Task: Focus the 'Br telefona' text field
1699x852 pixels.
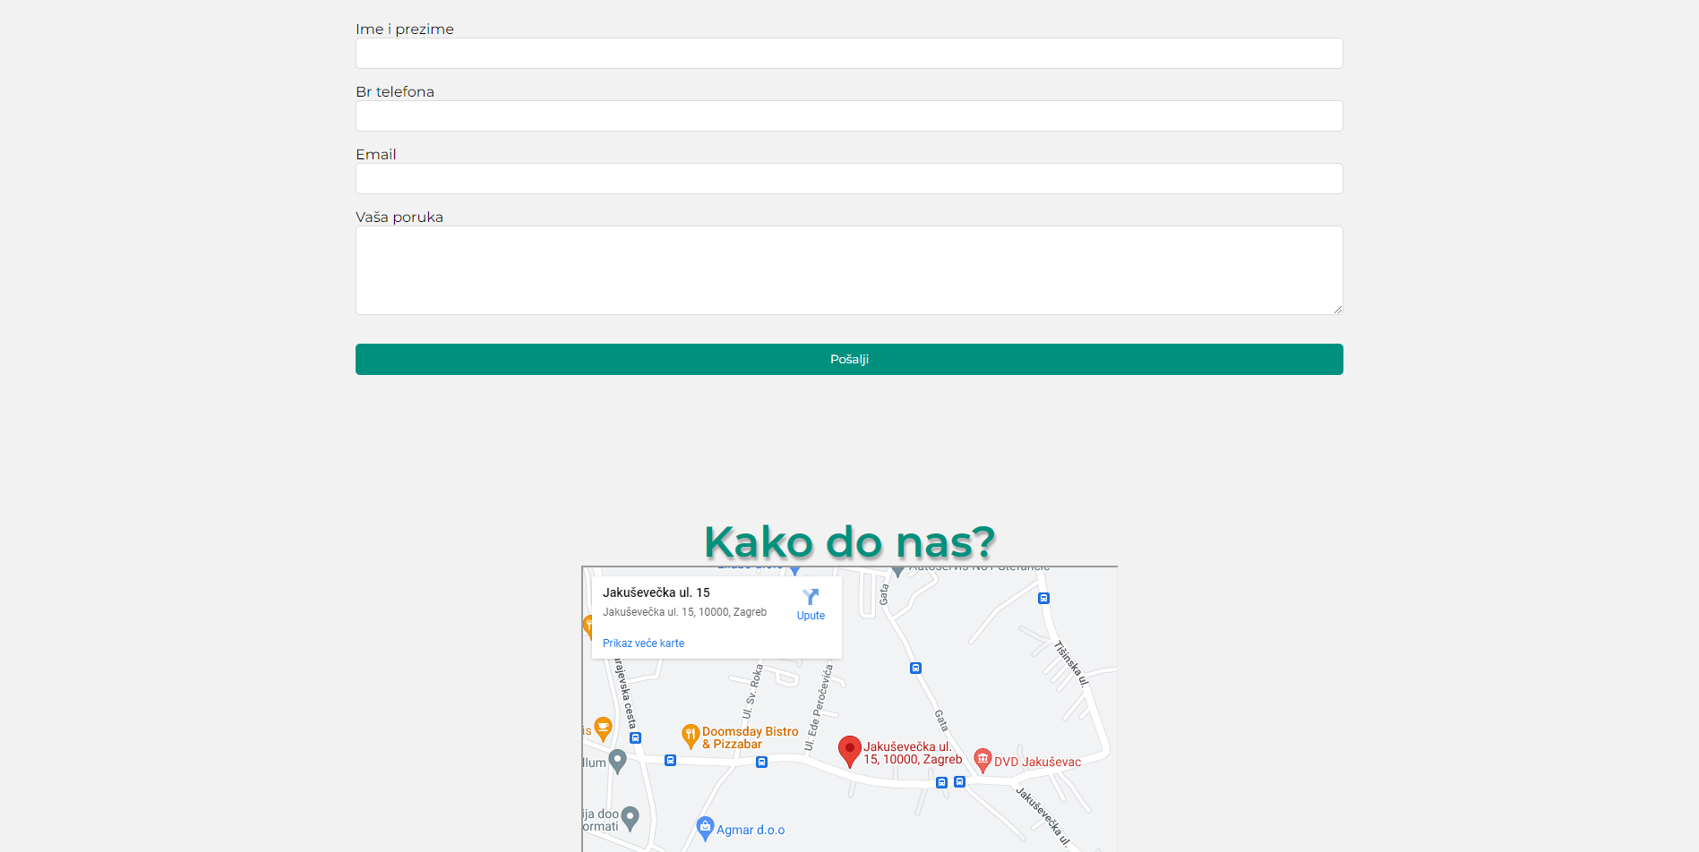Action: point(848,116)
